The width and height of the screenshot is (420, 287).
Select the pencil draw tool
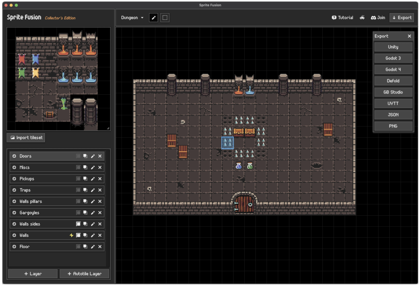click(154, 17)
